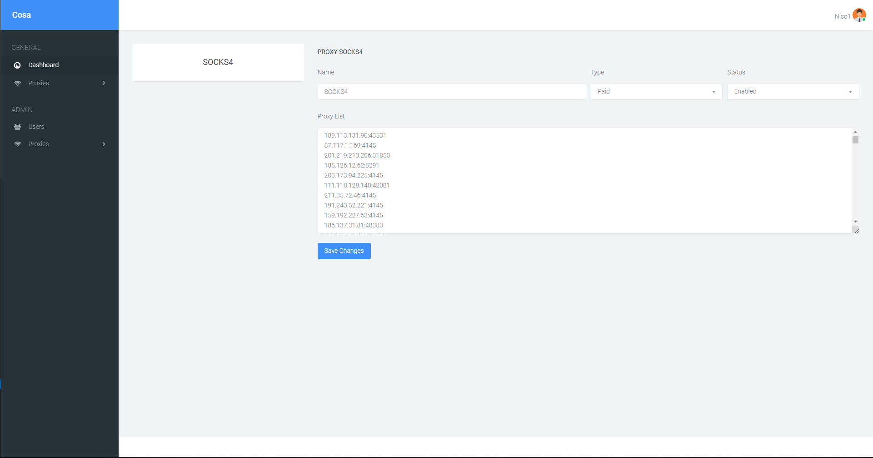
Task: Click proxy entry 191.243.52.221:4145
Action: point(354,205)
